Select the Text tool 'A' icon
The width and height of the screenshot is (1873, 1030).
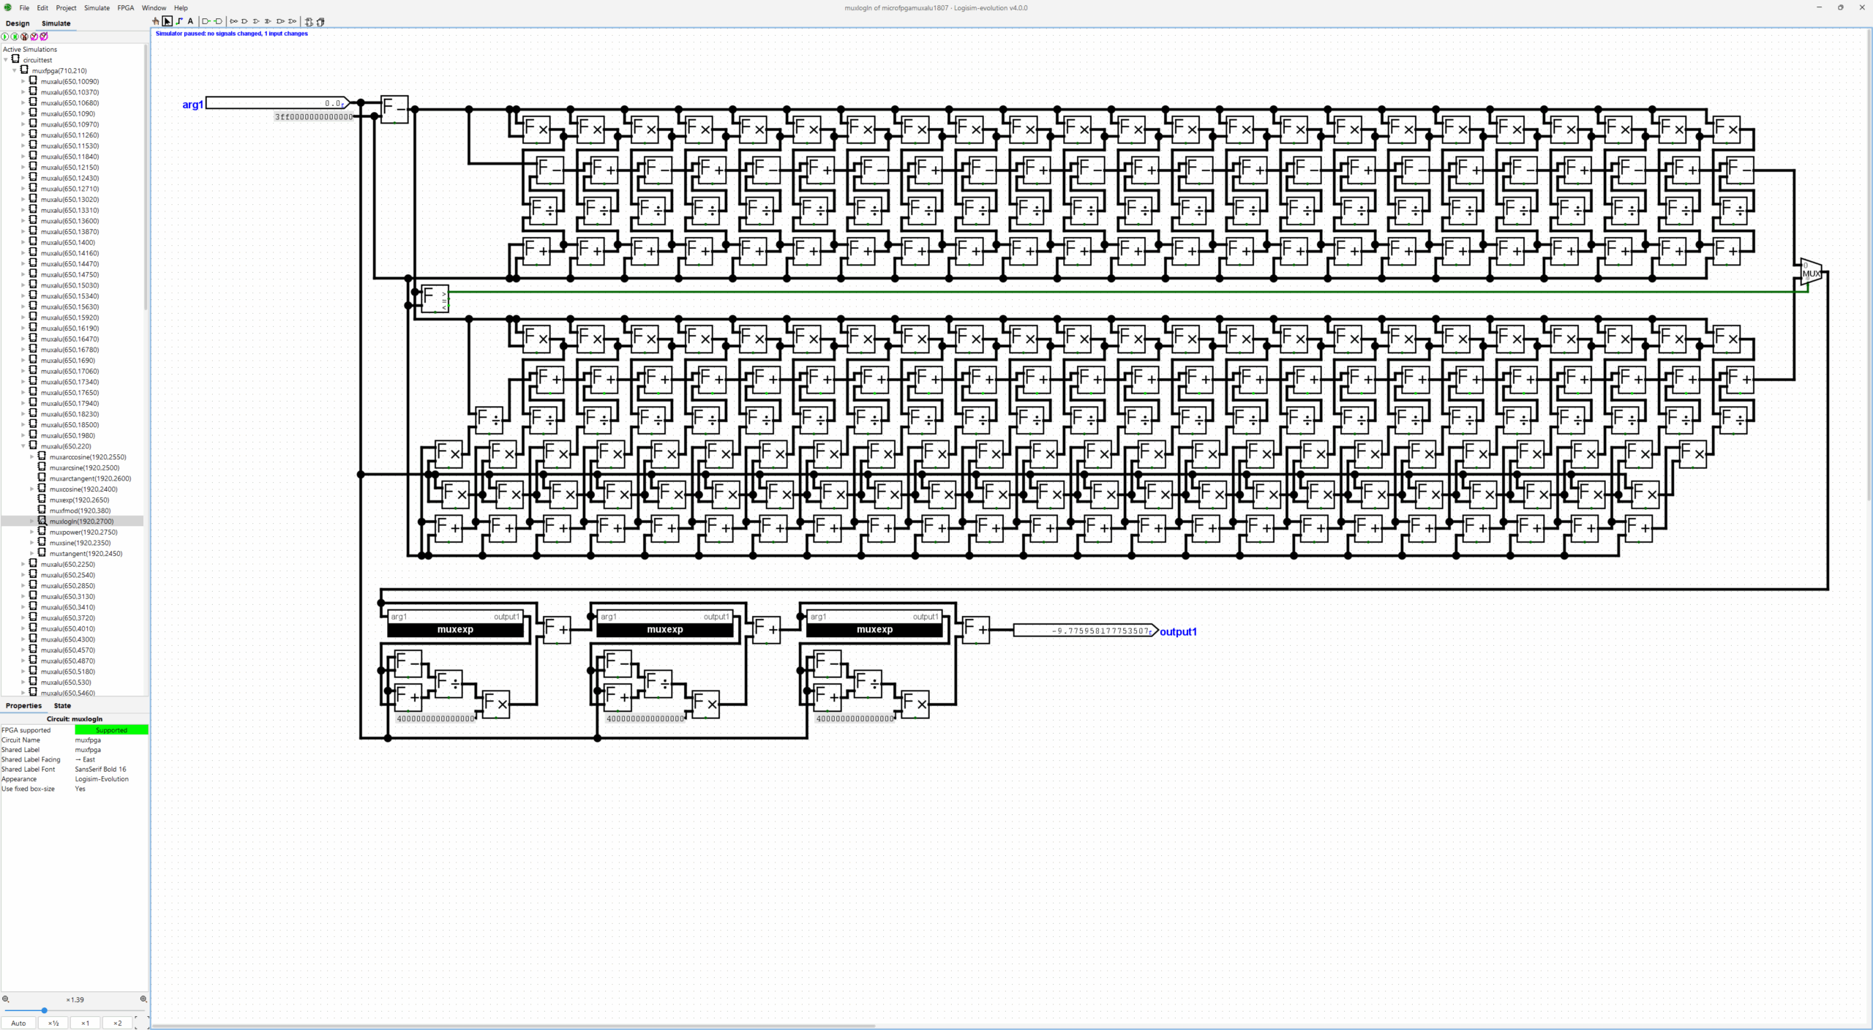point(190,21)
